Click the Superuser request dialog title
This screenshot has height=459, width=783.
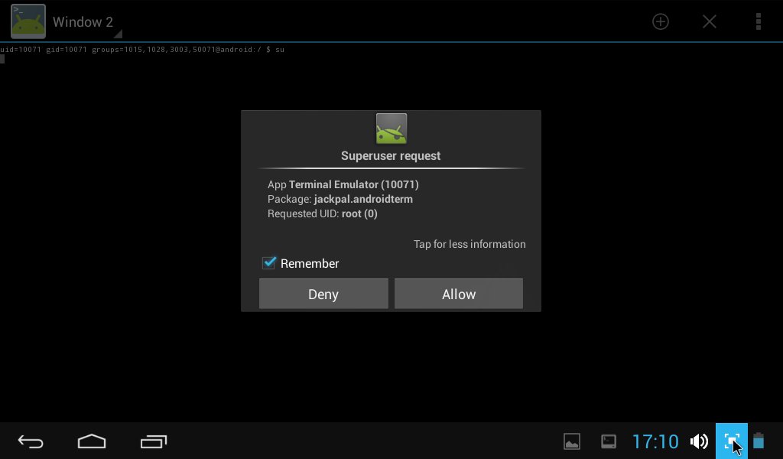[x=391, y=156]
